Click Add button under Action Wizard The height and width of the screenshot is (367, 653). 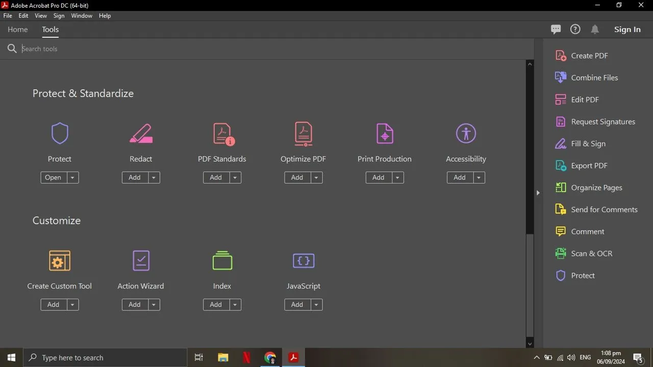[x=135, y=304]
